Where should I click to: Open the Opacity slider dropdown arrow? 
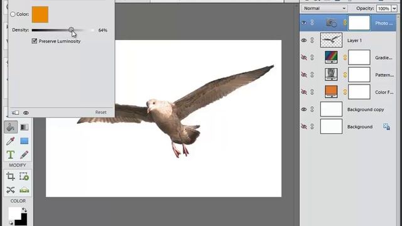click(x=394, y=8)
